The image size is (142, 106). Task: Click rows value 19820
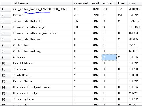click(x=134, y=69)
